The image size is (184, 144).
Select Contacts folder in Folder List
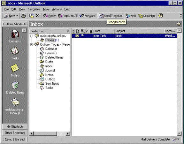[51, 53]
